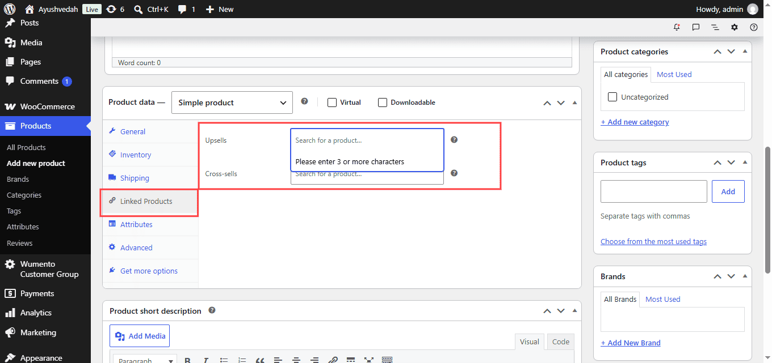Collapse the Product short description panel
772x363 pixels.
pos(574,310)
